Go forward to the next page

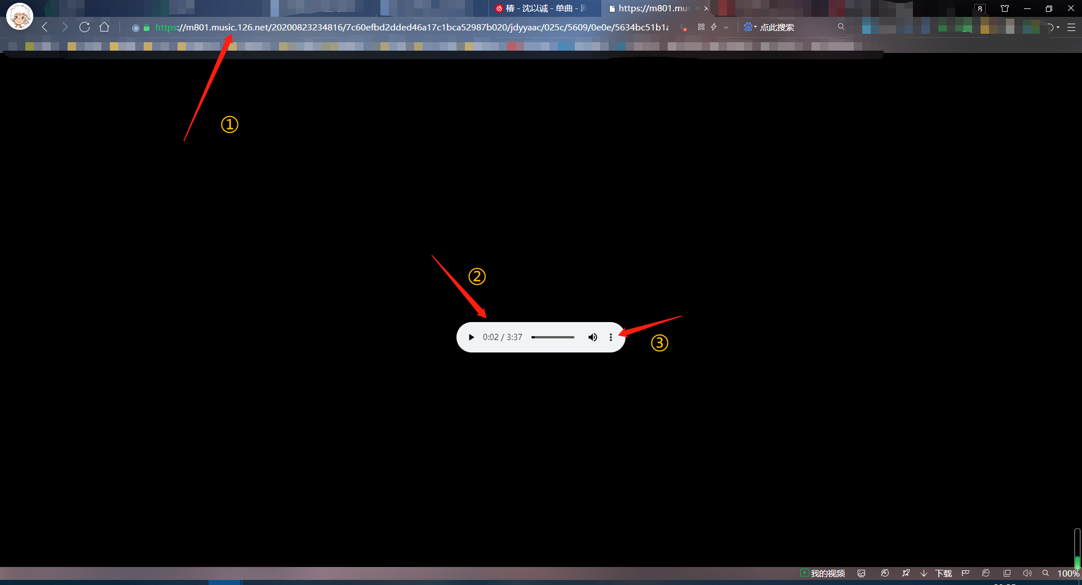pyautogui.click(x=65, y=27)
